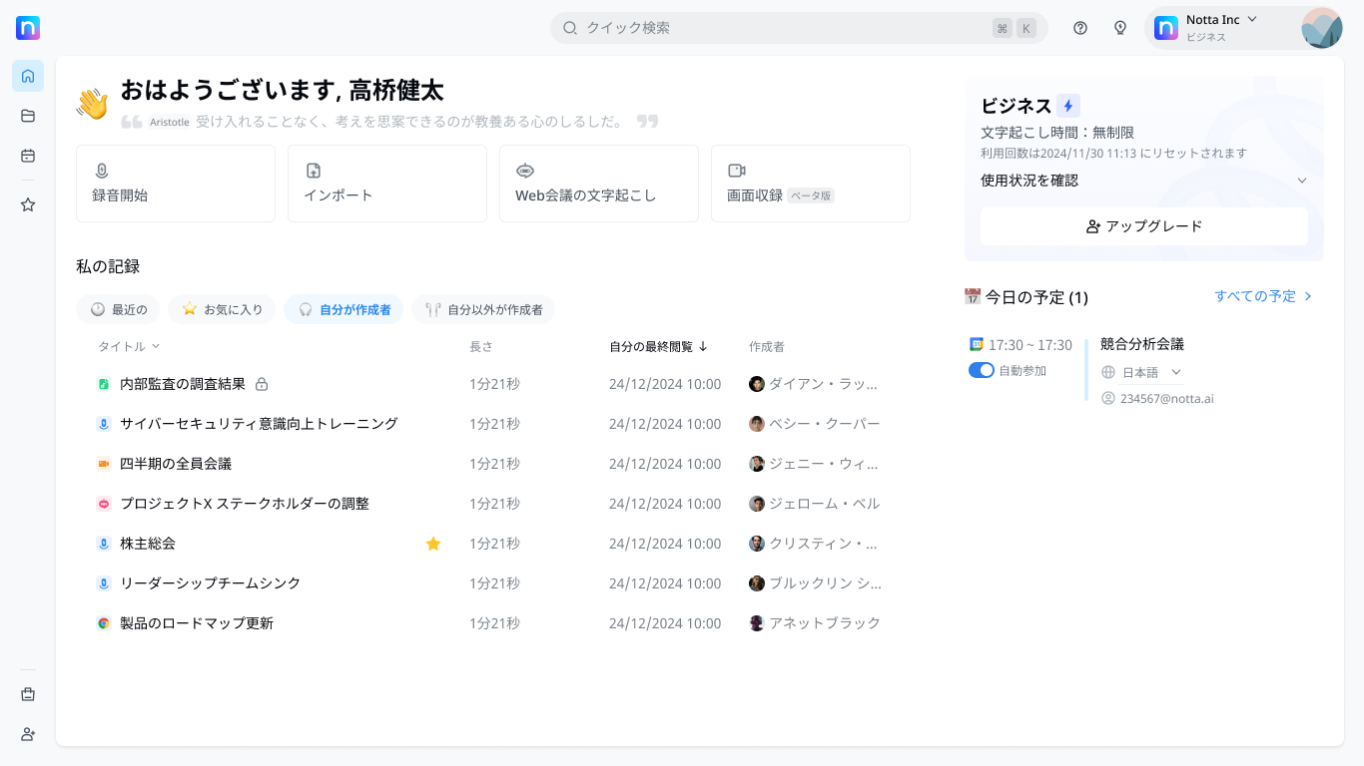Click the lightbulb tips icon

pyautogui.click(x=1120, y=28)
